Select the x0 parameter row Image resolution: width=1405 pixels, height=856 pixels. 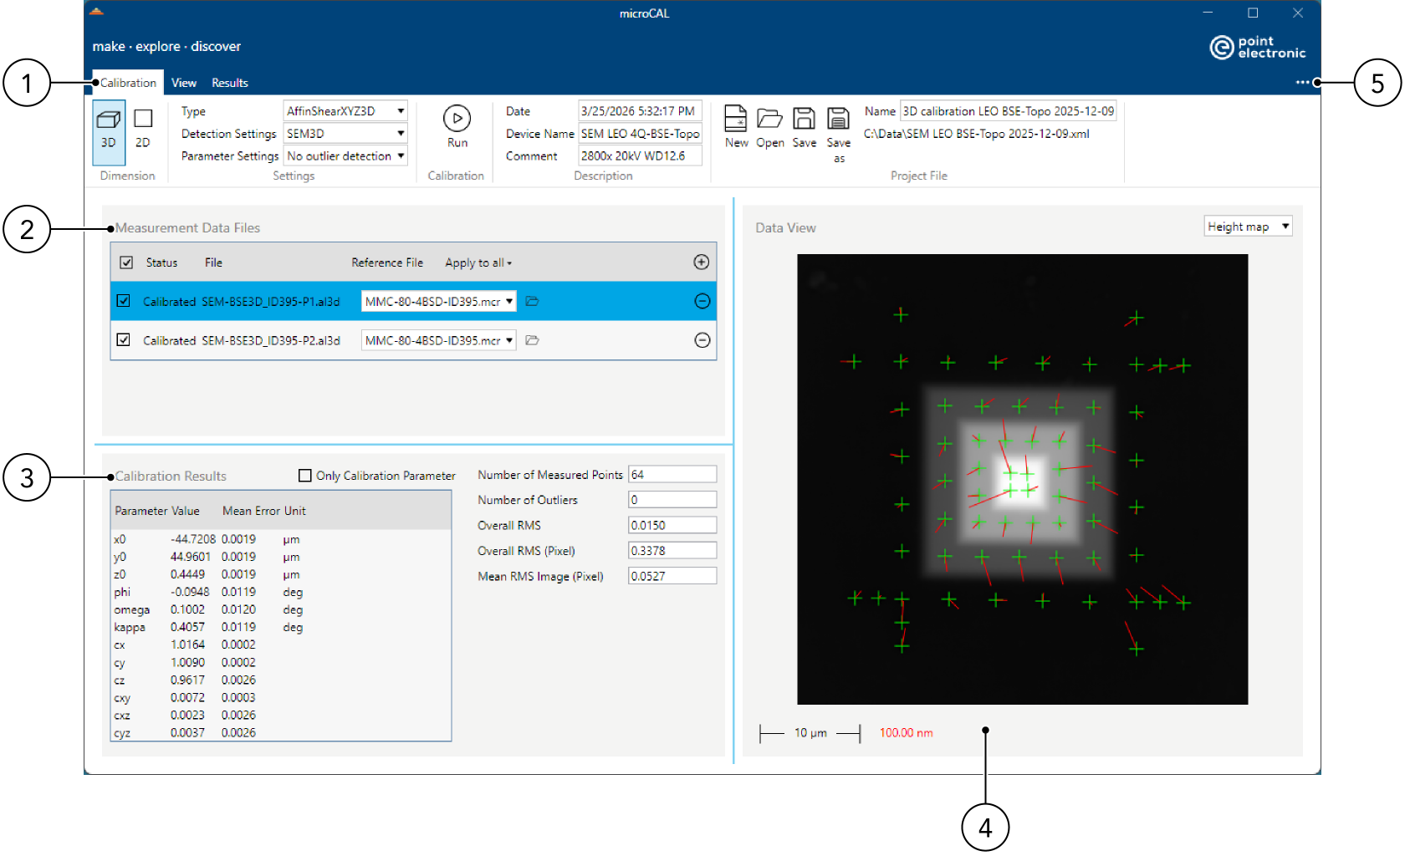coord(281,539)
